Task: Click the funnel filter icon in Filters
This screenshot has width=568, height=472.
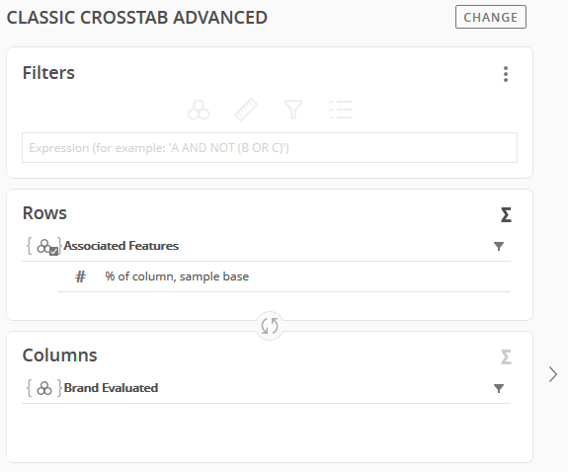Action: [x=293, y=110]
